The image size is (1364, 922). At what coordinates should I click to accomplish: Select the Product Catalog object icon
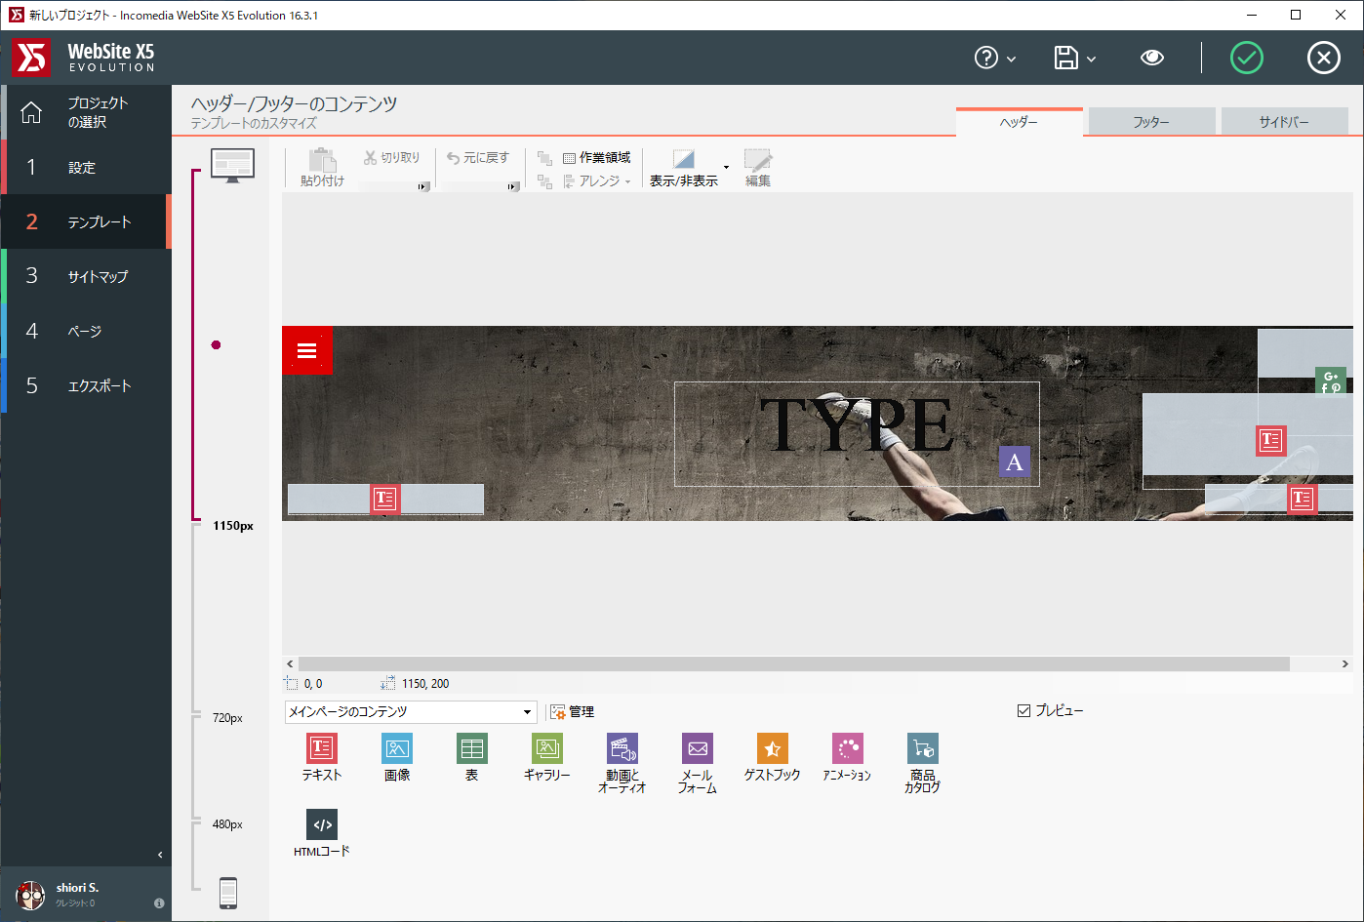click(922, 749)
